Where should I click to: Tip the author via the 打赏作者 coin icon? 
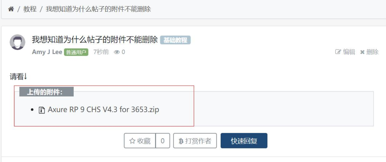pos(181,141)
